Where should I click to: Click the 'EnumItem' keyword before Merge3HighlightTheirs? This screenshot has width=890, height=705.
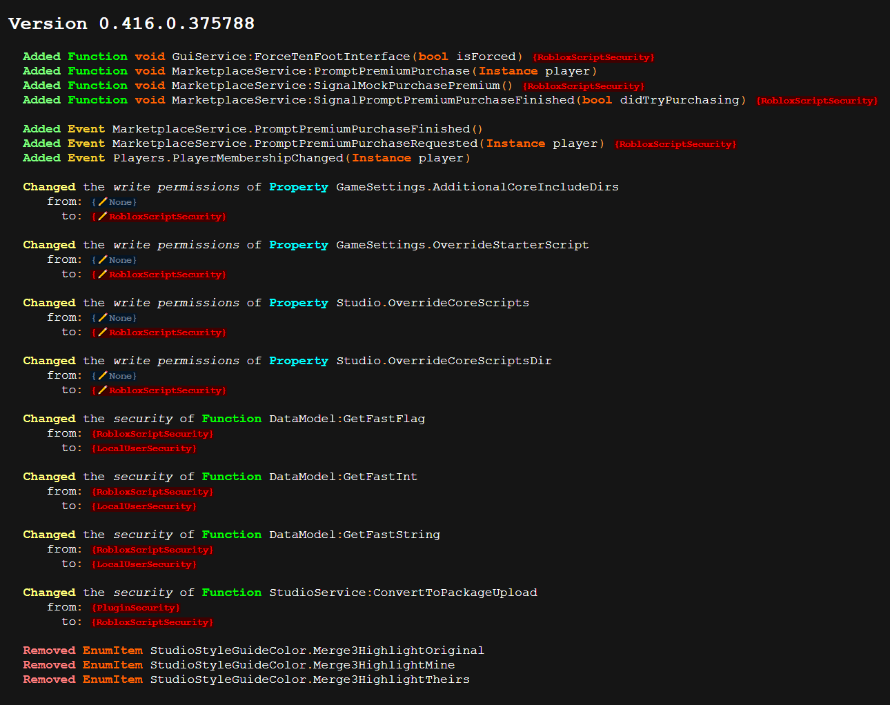coord(112,679)
